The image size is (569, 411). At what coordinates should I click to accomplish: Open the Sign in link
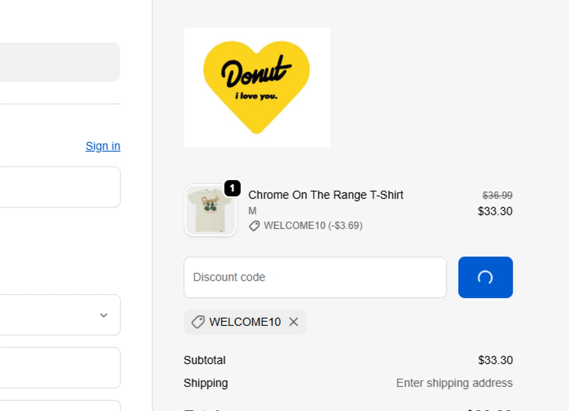[103, 146]
